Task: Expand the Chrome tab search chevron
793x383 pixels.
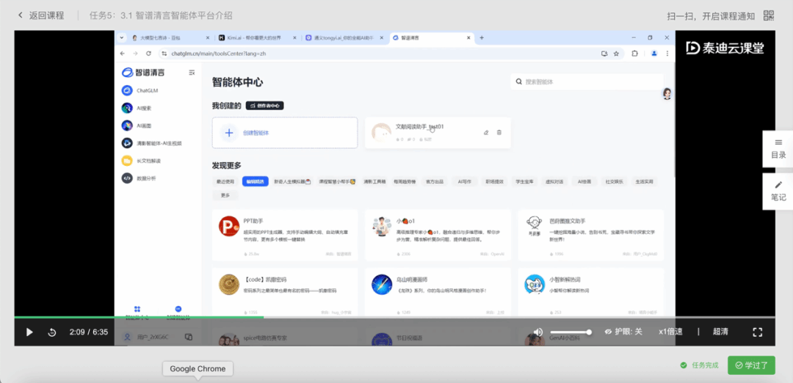Action: pos(121,38)
